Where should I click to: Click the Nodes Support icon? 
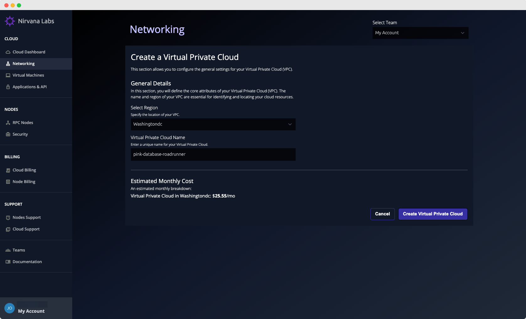tap(8, 218)
